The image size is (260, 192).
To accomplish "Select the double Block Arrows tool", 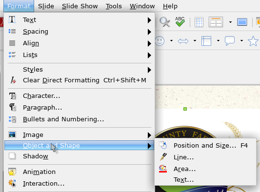I will click(183, 41).
